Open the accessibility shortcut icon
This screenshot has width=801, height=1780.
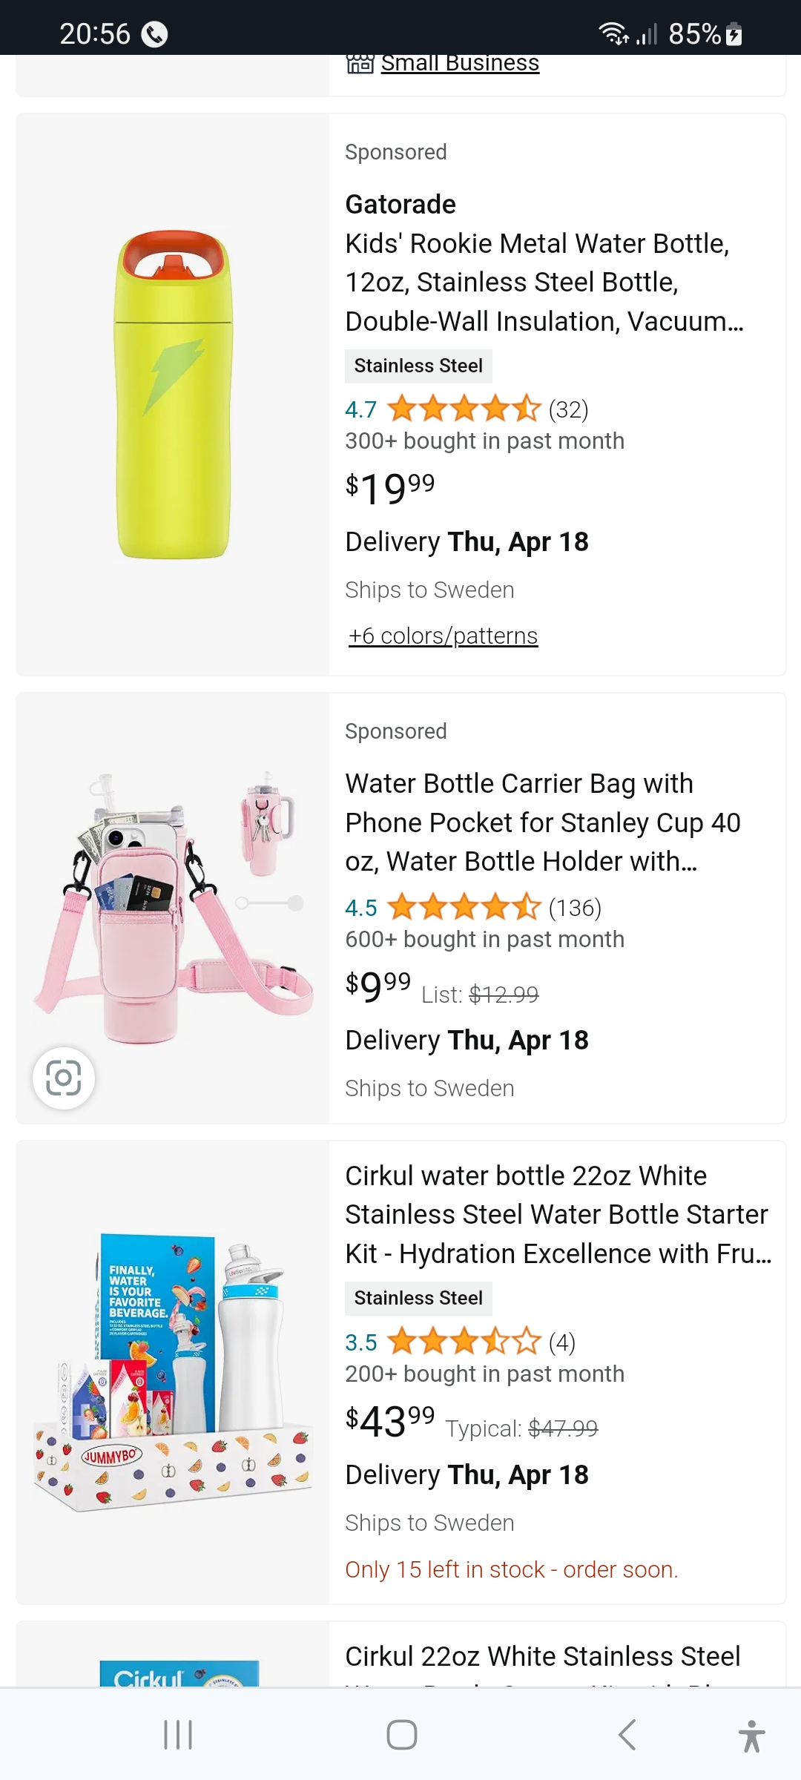(x=751, y=1735)
